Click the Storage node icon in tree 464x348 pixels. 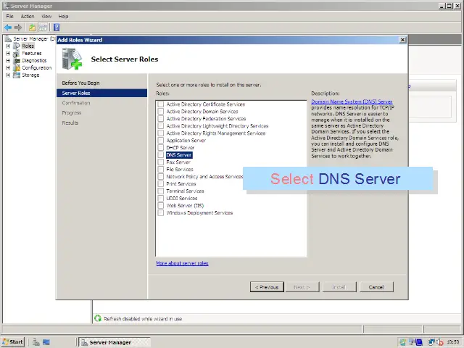pos(17,75)
